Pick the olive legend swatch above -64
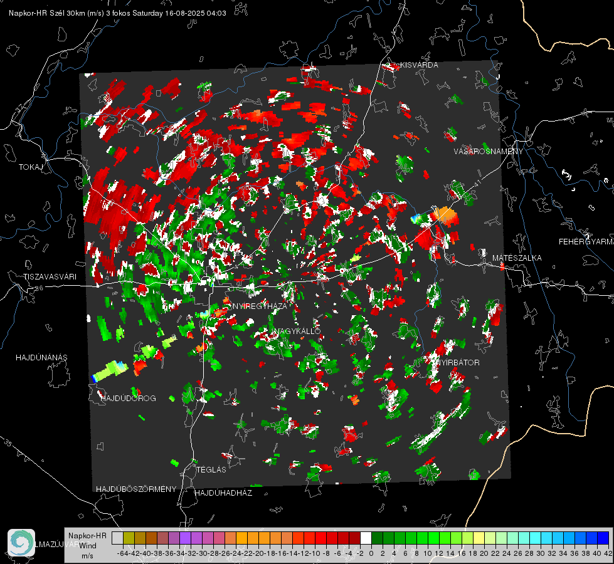Screen dimensions: 614x564 [x=129, y=538]
